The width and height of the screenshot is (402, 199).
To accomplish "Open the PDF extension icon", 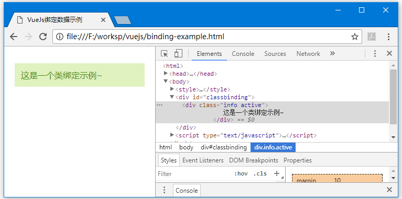I will coord(372,37).
